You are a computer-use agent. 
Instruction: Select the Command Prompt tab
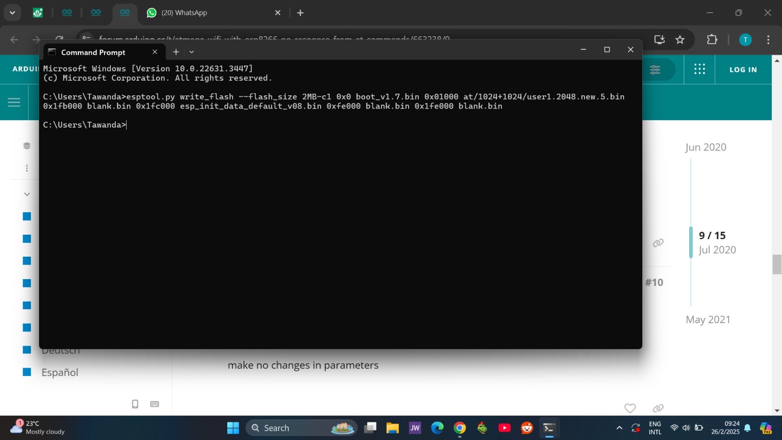[x=93, y=52]
